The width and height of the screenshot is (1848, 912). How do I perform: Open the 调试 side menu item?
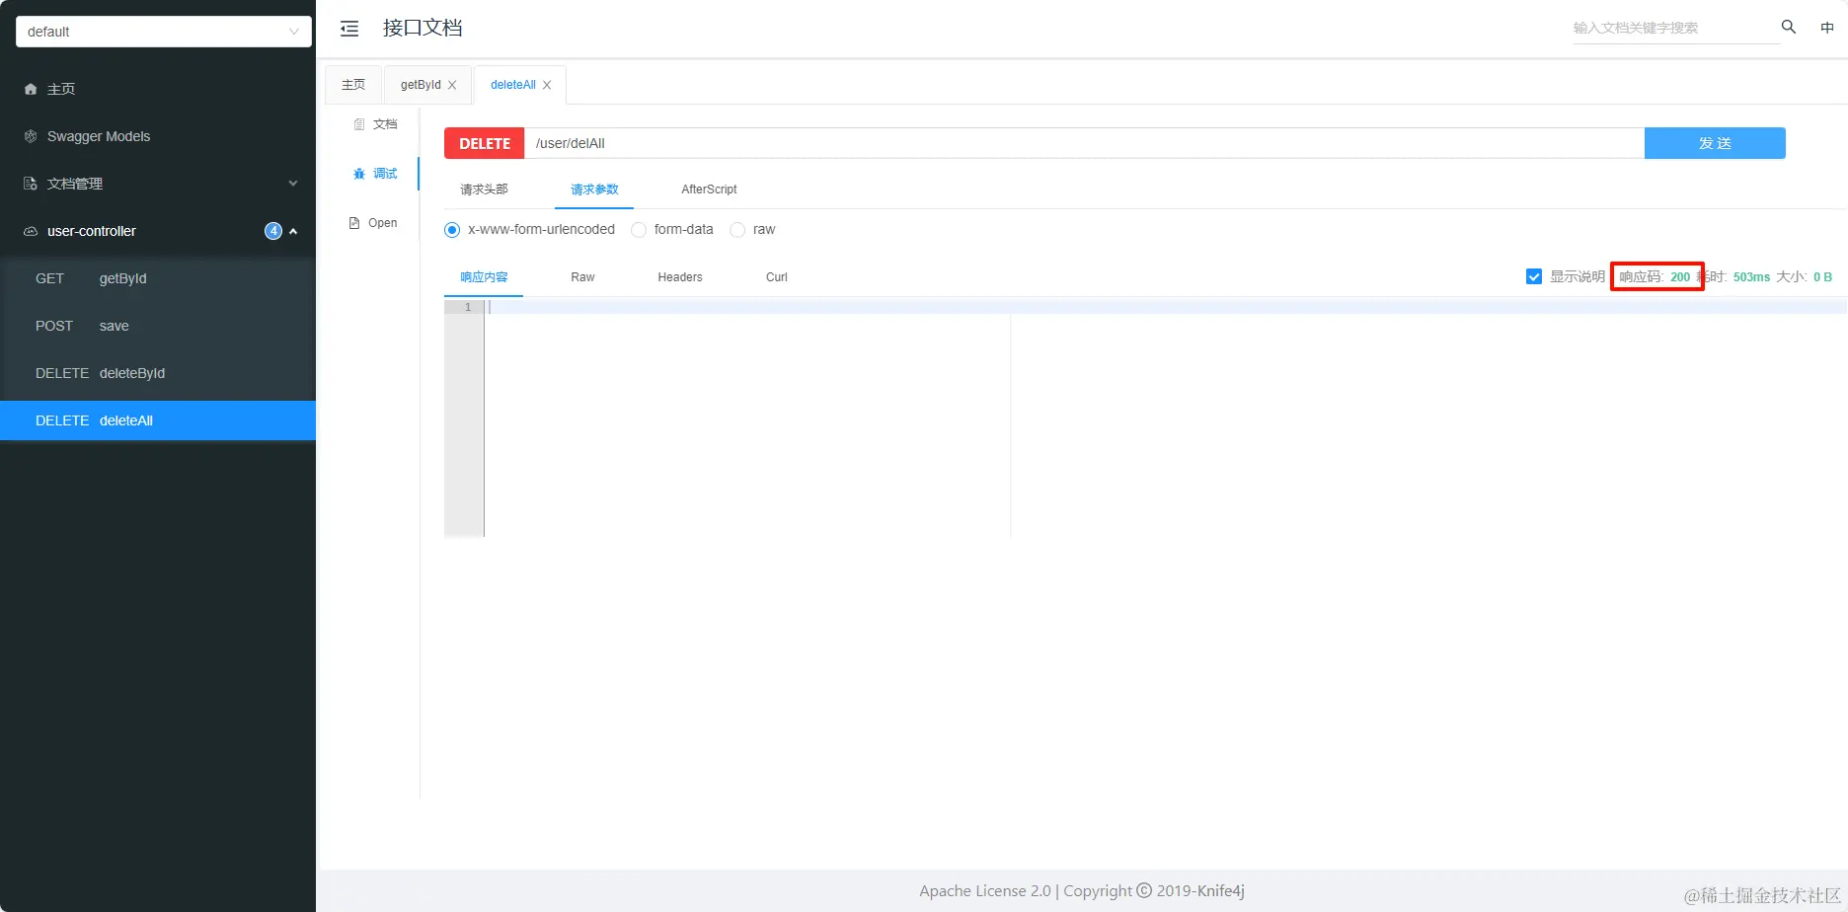375,174
